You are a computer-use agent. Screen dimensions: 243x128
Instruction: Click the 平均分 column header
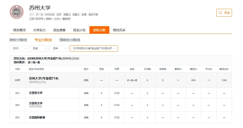click(x=209, y=69)
